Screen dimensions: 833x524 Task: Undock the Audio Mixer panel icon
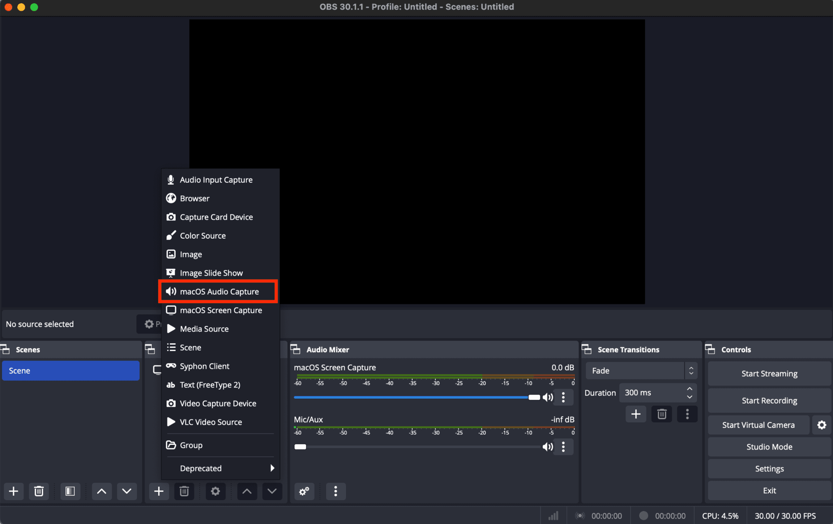295,349
